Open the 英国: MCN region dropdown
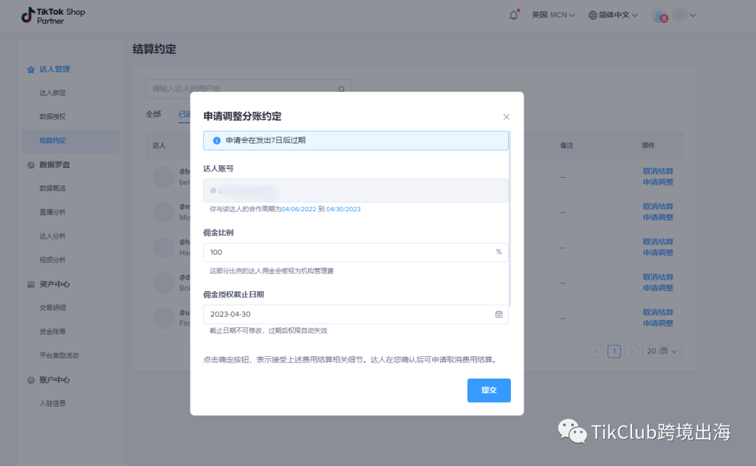The image size is (756, 466). tap(553, 15)
